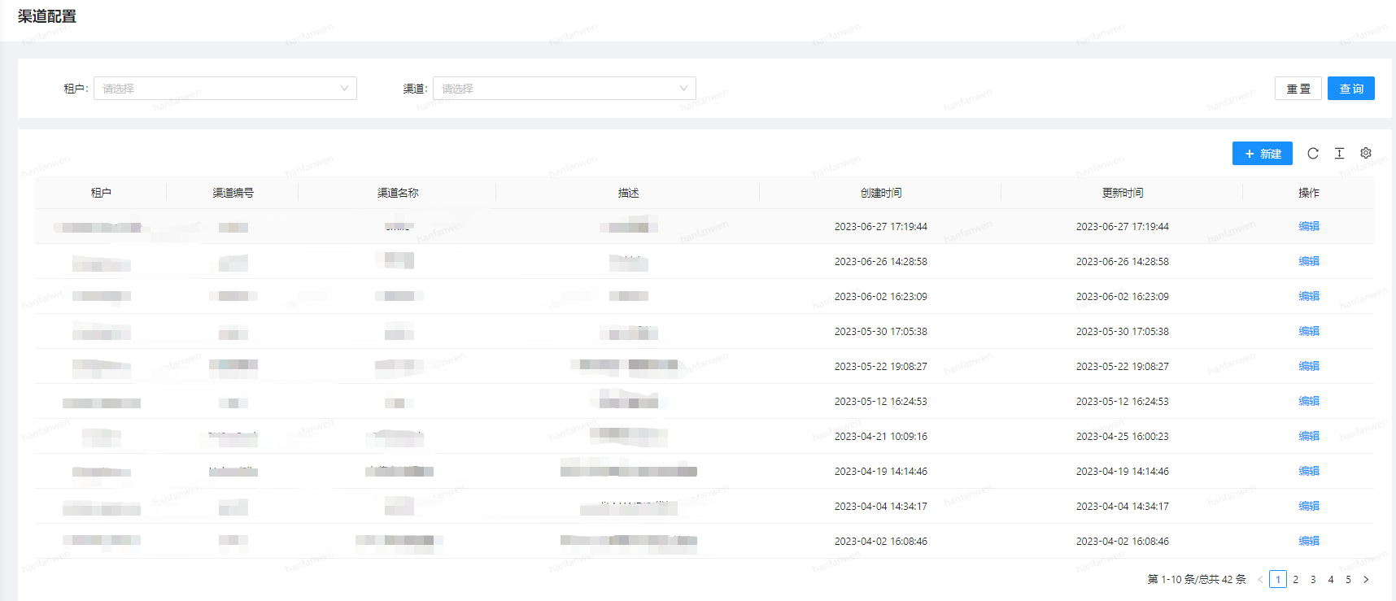Click the blue 查询 button
1396x601 pixels.
pyautogui.click(x=1351, y=89)
